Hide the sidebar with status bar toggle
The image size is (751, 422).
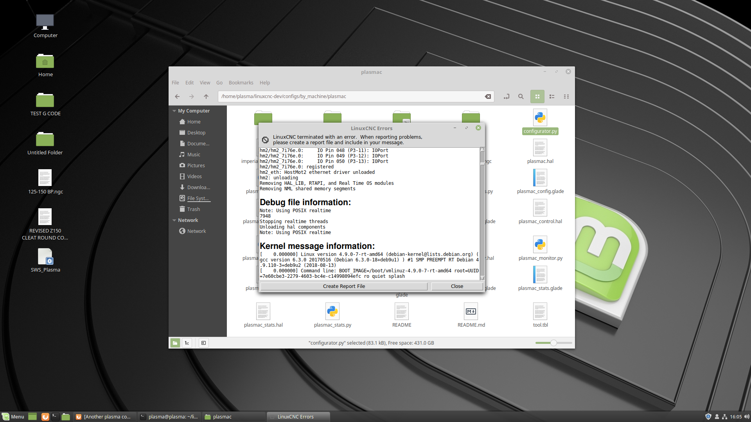coord(204,343)
